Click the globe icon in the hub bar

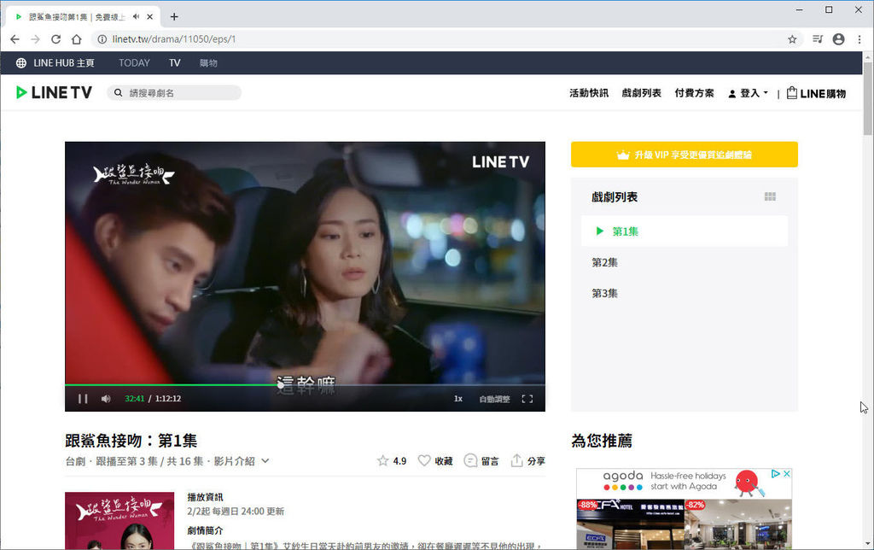pyautogui.click(x=21, y=63)
